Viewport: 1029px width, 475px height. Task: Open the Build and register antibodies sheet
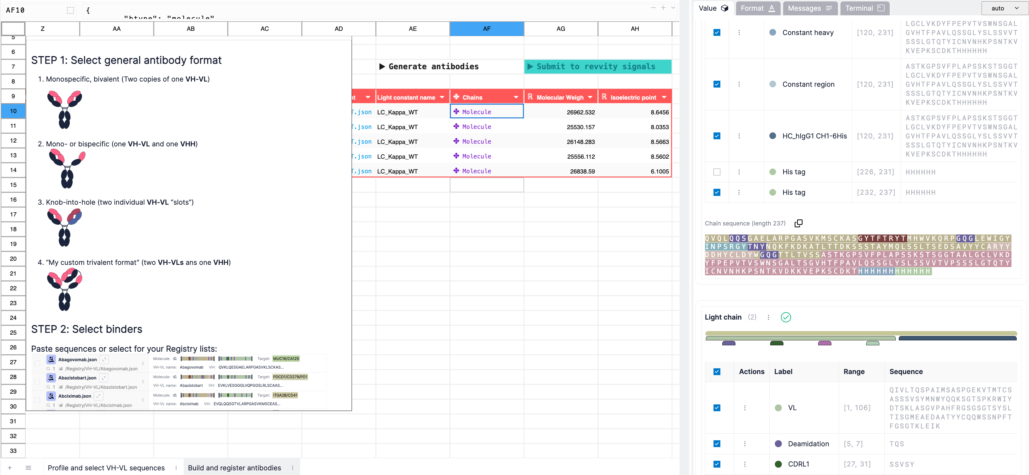[234, 468]
